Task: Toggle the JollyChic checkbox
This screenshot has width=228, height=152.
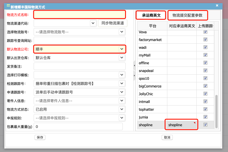Action: [205, 94]
